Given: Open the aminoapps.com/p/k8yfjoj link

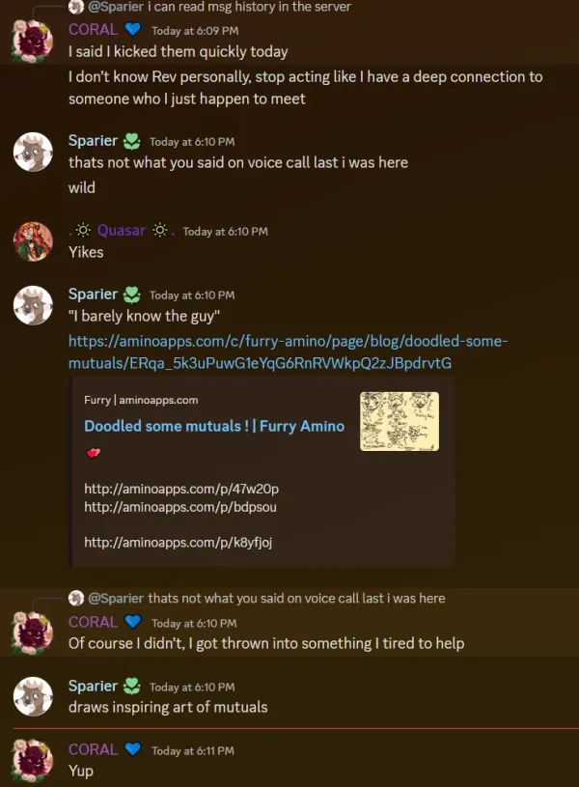Looking at the screenshot, I should [x=179, y=542].
